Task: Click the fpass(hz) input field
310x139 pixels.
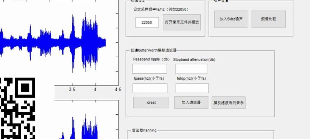Action: coord(150,88)
